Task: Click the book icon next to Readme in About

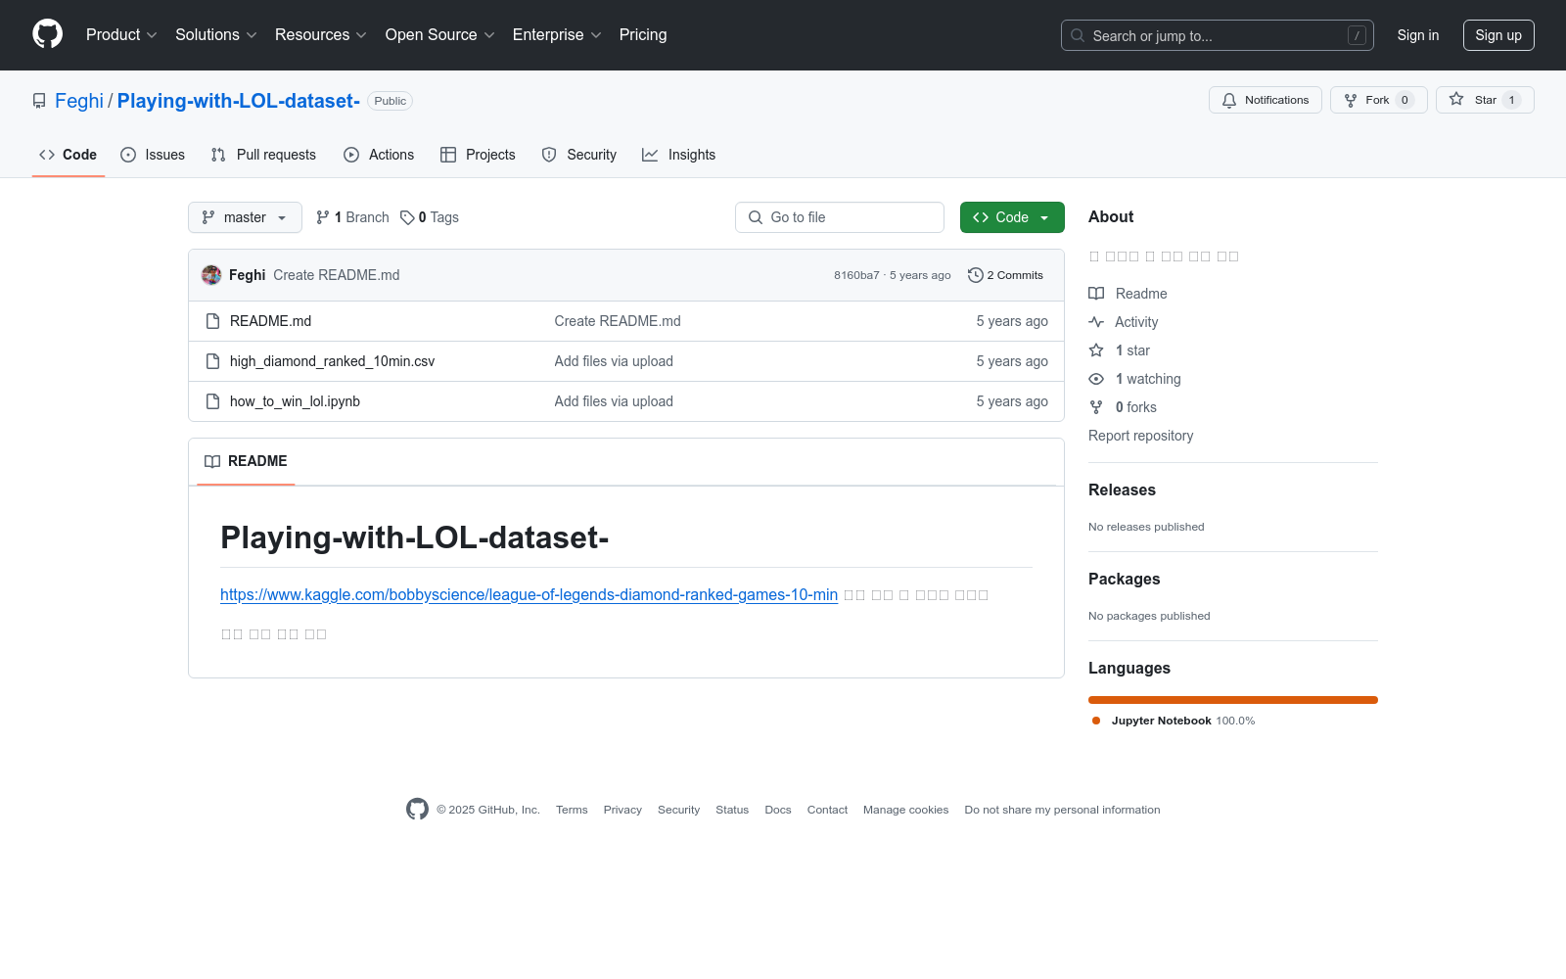Action: tap(1096, 294)
